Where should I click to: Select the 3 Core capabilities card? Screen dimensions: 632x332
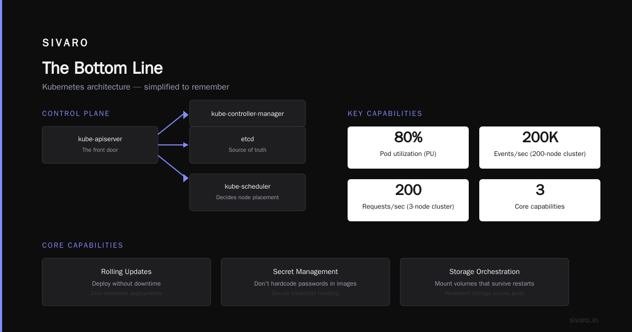click(x=540, y=200)
